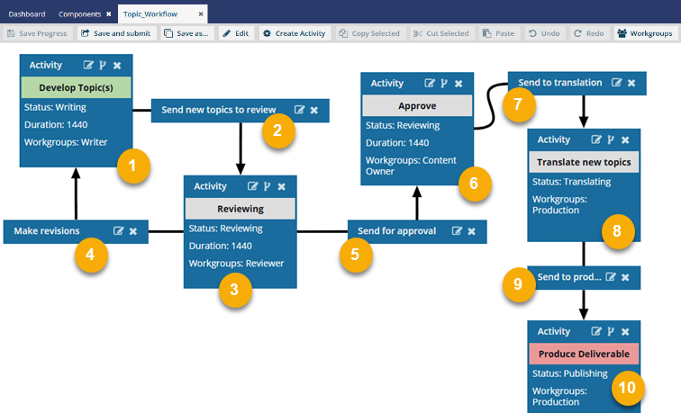Open Save as... dialog

[187, 33]
